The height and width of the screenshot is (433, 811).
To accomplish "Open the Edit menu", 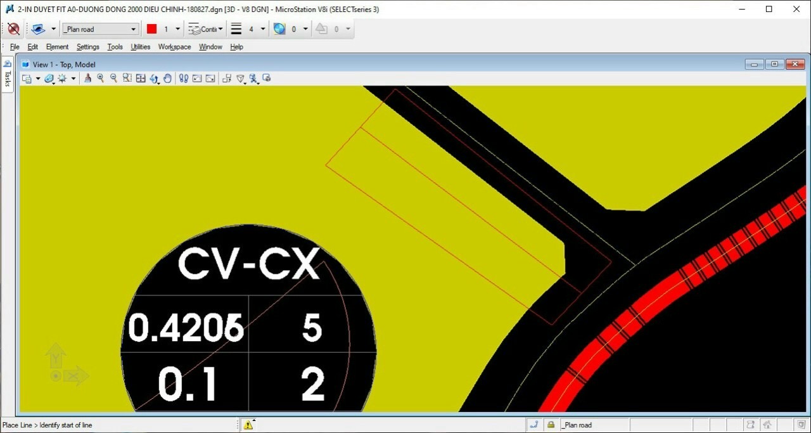I will click(x=33, y=47).
